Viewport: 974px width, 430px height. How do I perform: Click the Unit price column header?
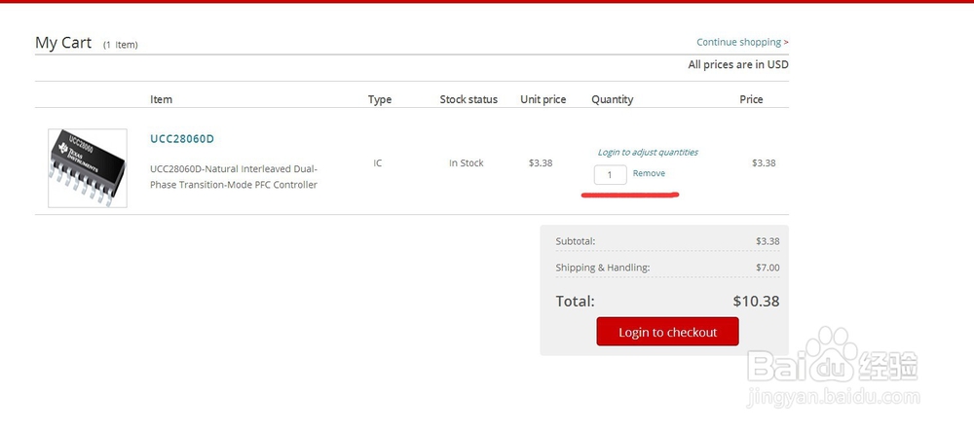pyautogui.click(x=543, y=99)
